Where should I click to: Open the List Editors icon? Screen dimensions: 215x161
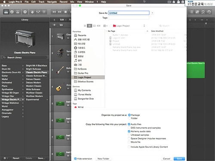[191, 12]
